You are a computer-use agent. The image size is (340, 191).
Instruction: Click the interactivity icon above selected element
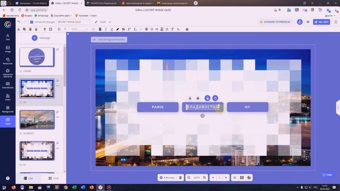(x=207, y=98)
